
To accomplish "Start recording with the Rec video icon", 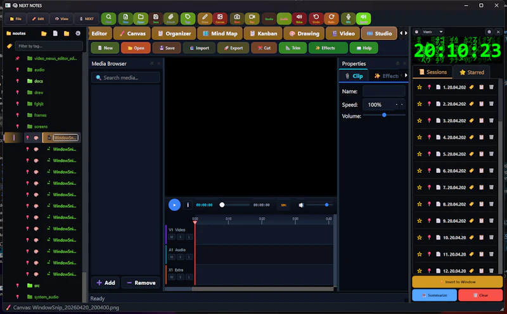I will [x=252, y=18].
